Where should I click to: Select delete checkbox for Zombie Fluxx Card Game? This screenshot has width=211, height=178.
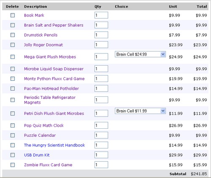pyautogui.click(x=13, y=165)
